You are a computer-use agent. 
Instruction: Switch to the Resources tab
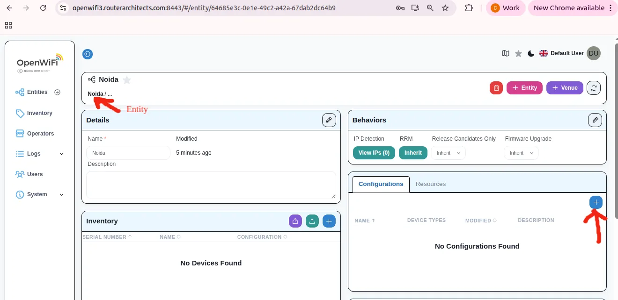click(430, 184)
